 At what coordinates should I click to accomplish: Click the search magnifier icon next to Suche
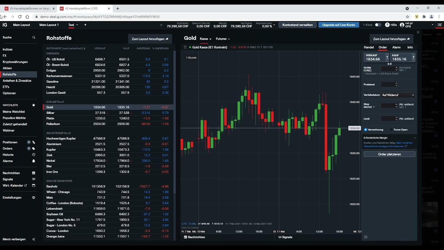pos(34,37)
